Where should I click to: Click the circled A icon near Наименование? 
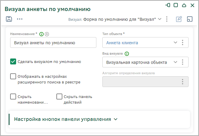[47, 34]
